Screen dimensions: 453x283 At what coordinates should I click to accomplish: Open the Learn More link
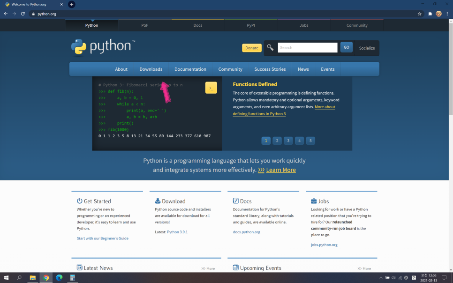pyautogui.click(x=281, y=170)
